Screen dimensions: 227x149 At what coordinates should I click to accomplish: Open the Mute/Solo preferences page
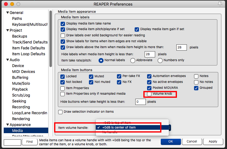[x=21, y=84]
